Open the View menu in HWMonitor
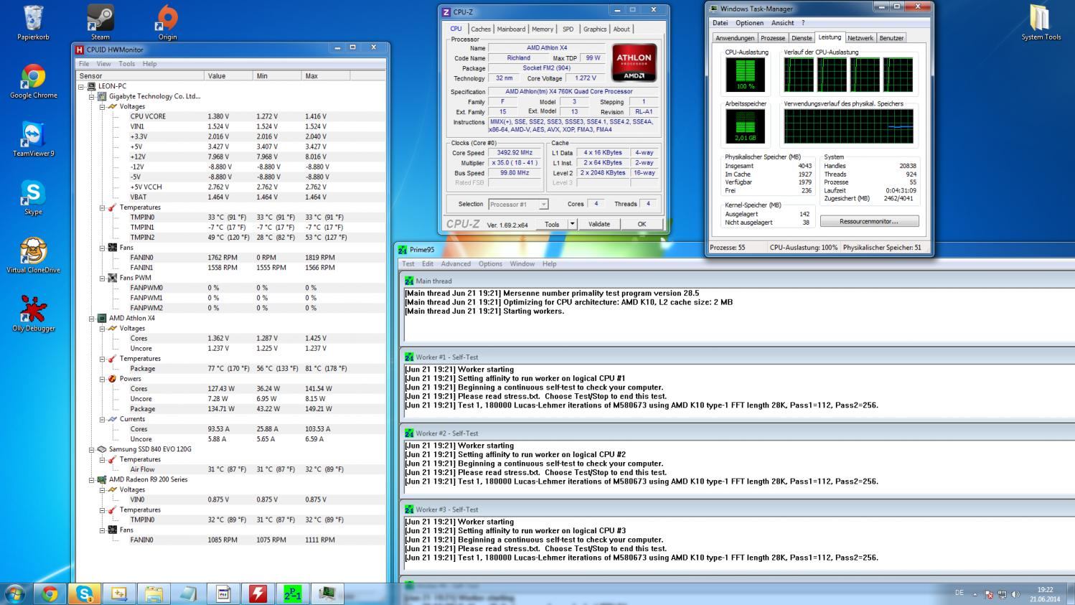 103,64
